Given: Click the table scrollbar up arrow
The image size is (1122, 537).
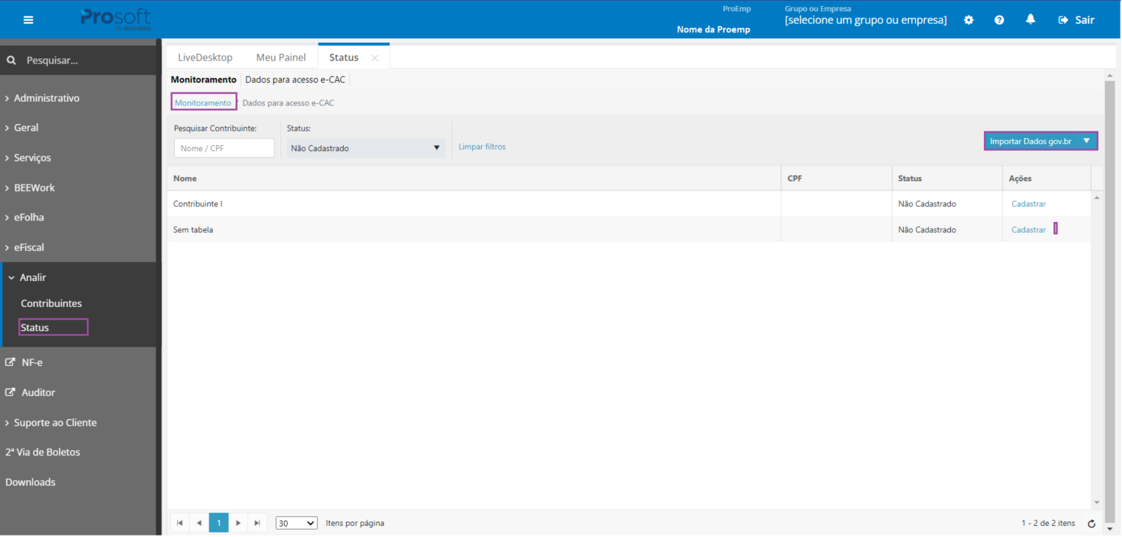Looking at the screenshot, I should (x=1097, y=197).
